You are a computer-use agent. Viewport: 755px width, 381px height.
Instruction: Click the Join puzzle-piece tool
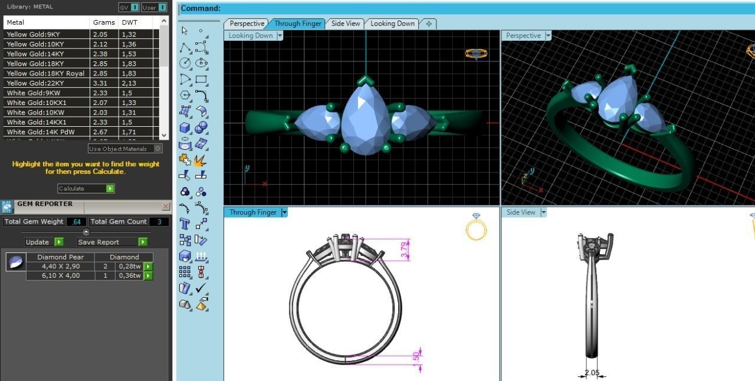(x=185, y=159)
